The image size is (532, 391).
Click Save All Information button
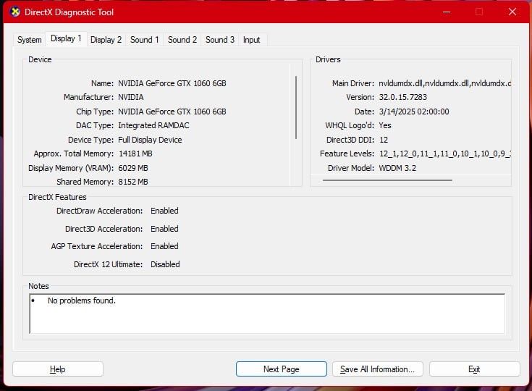[378, 369]
